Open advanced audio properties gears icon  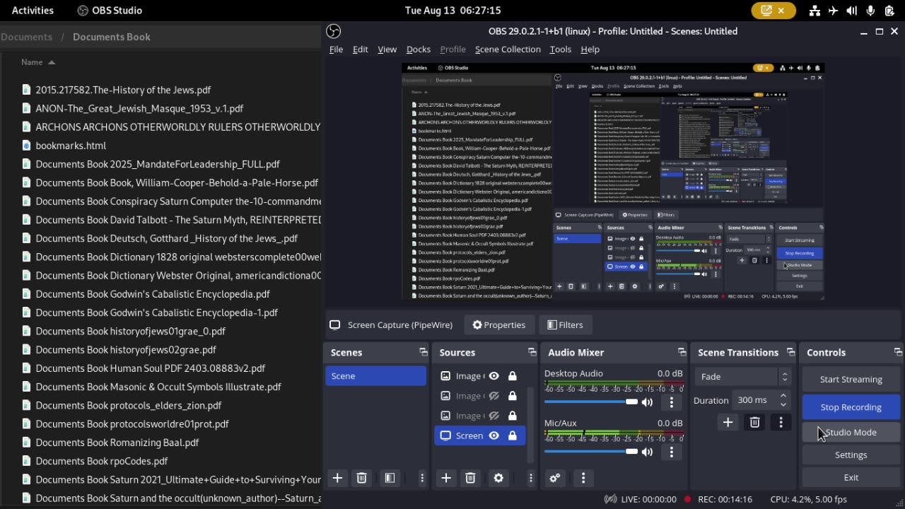coord(555,478)
